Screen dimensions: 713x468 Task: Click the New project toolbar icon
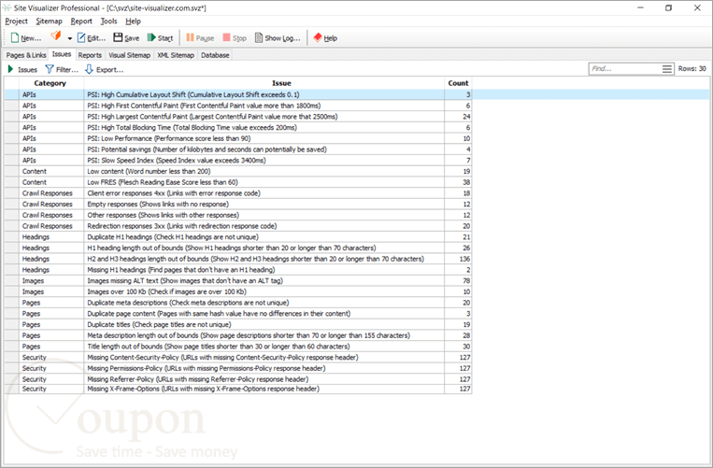click(26, 38)
